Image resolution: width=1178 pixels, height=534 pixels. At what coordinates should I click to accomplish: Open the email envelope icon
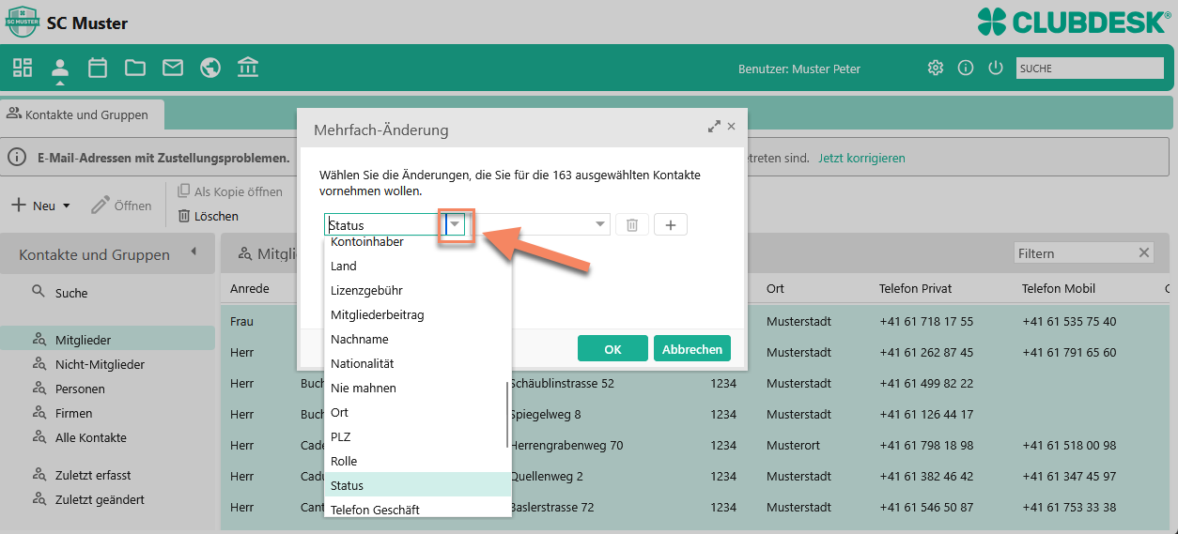click(x=173, y=68)
